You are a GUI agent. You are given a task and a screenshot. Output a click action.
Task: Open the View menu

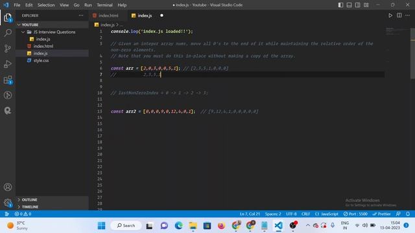[64, 5]
